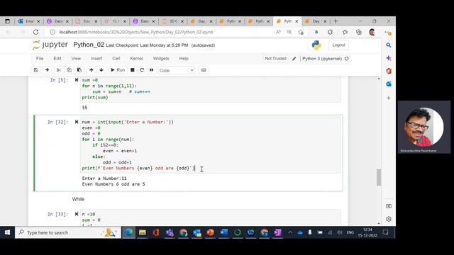The image size is (454, 255).
Task: Switch to the last 'Day' browser tab
Action: (316, 21)
